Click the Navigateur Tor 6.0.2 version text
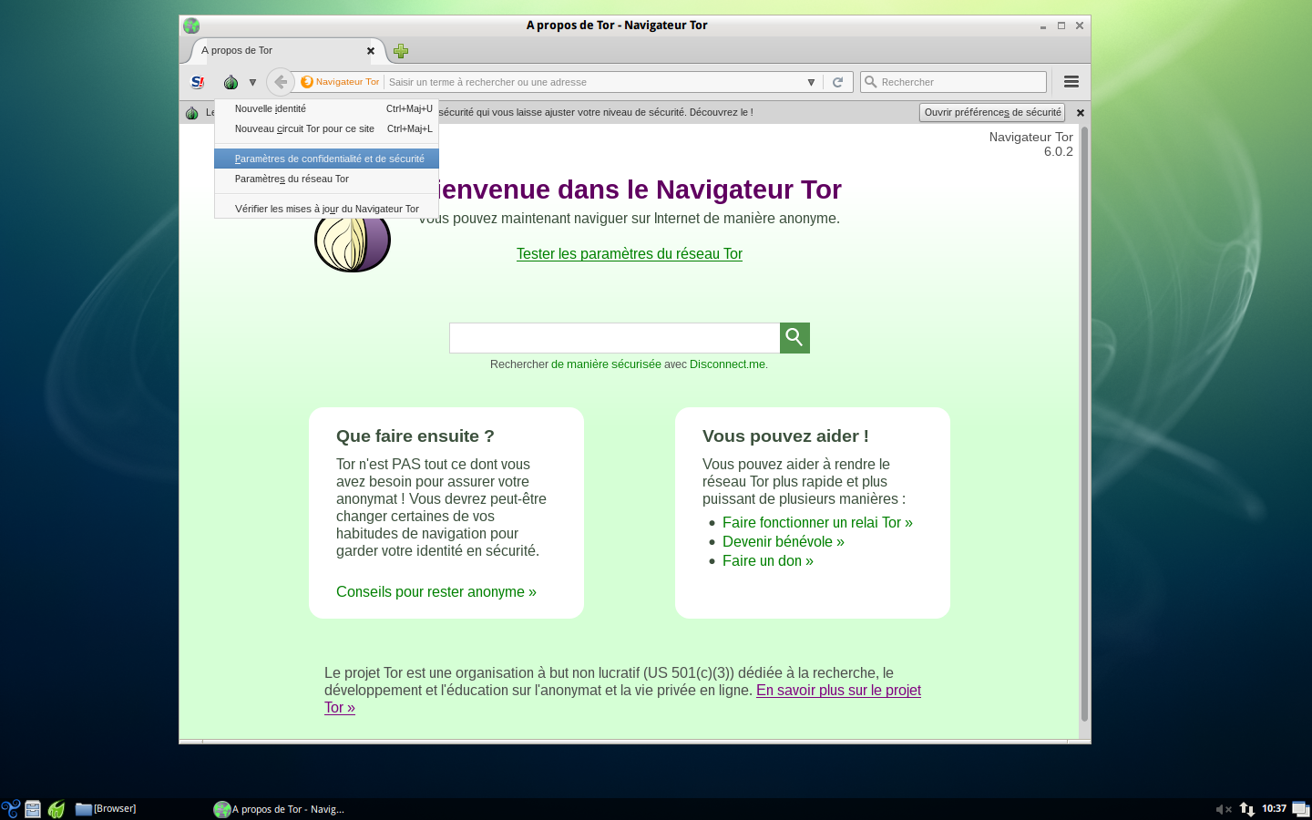Viewport: 1312px width, 820px height. tap(1031, 144)
